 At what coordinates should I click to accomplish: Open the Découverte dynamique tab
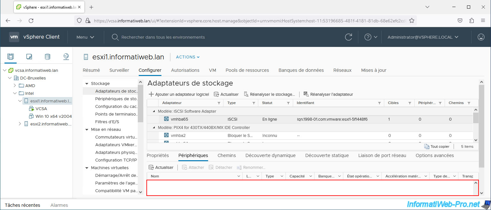point(270,155)
